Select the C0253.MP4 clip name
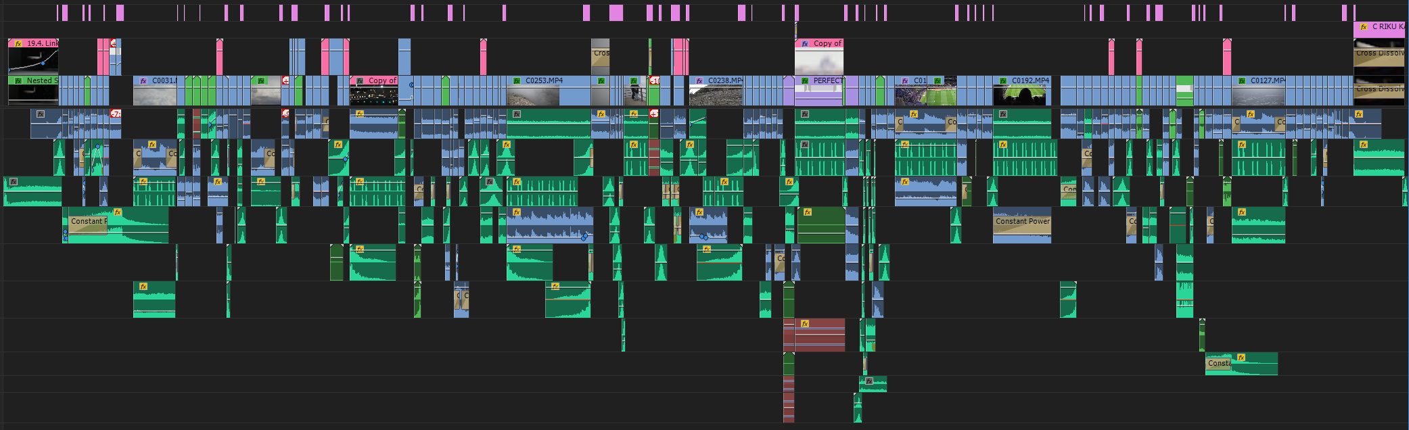Image resolution: width=1409 pixels, height=430 pixels. pyautogui.click(x=544, y=80)
